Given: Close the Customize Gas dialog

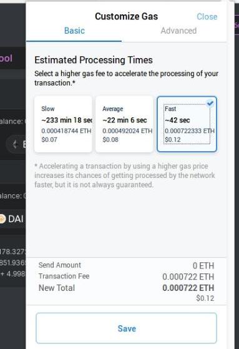Looking at the screenshot, I should coord(207,17).
